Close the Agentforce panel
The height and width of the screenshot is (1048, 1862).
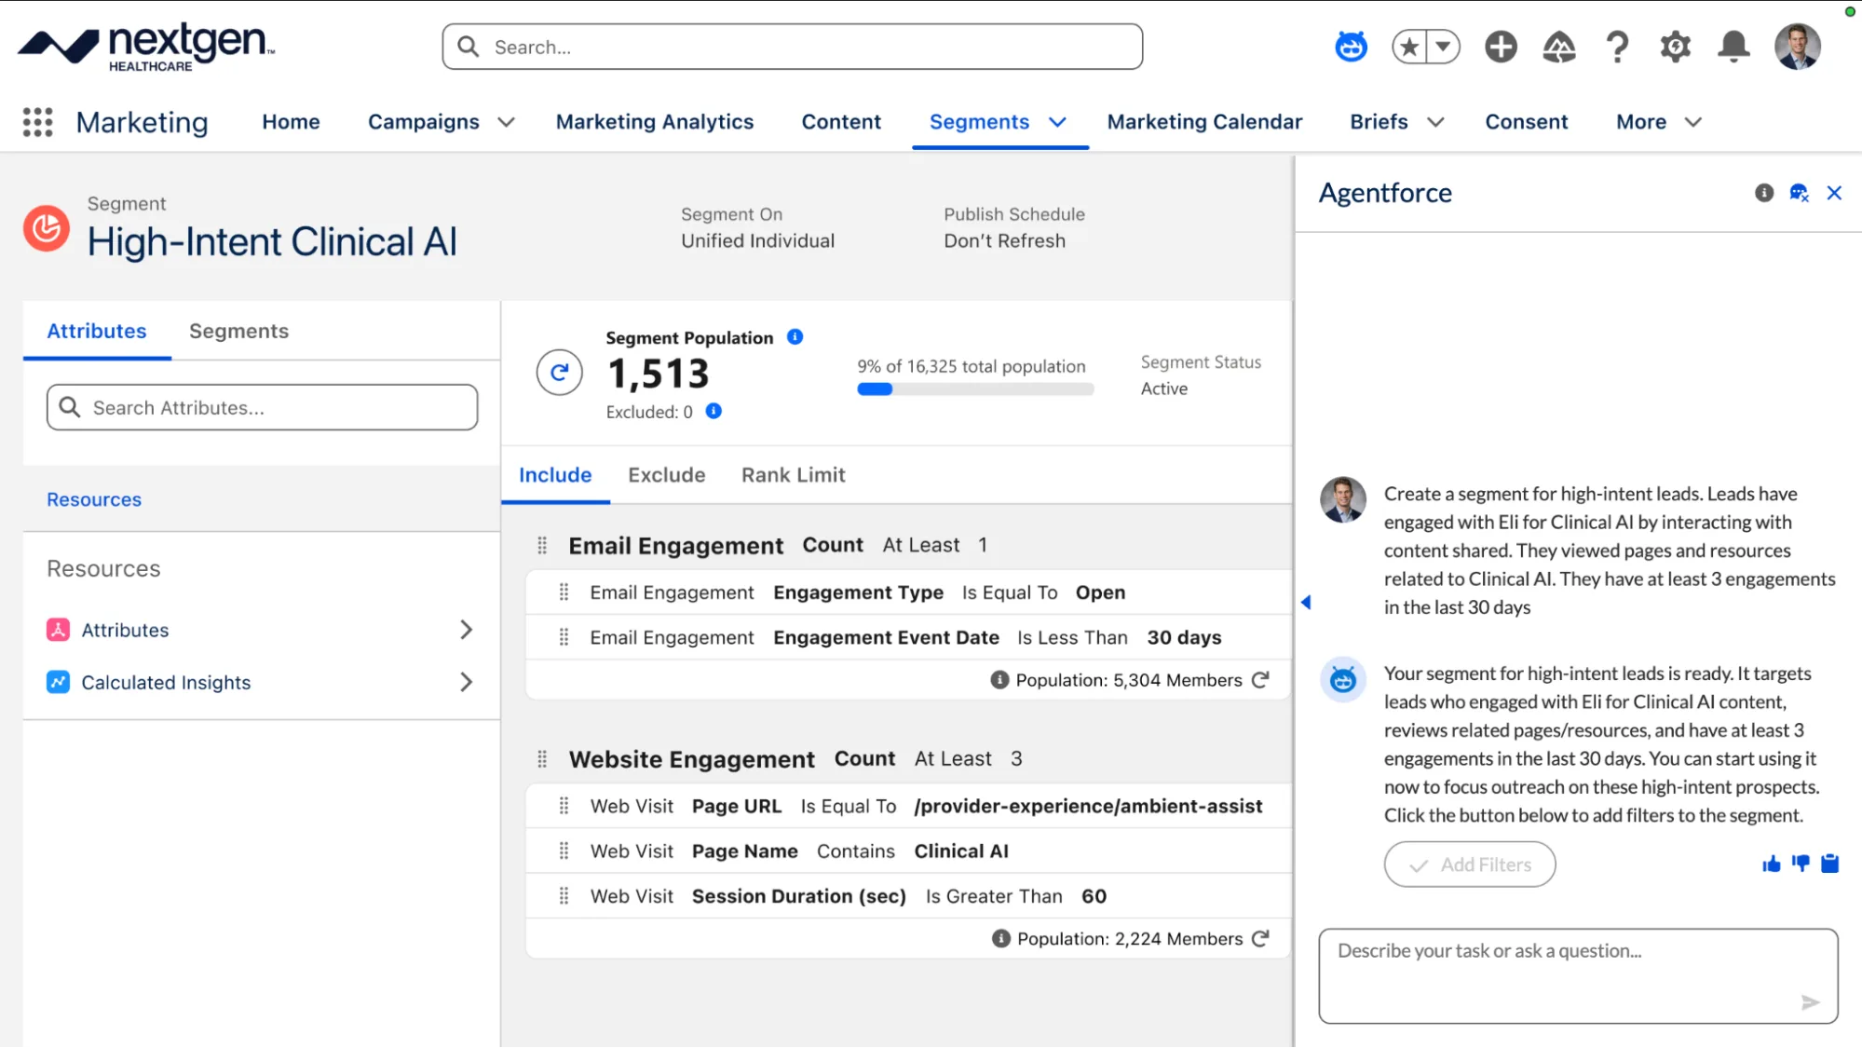pyautogui.click(x=1834, y=193)
